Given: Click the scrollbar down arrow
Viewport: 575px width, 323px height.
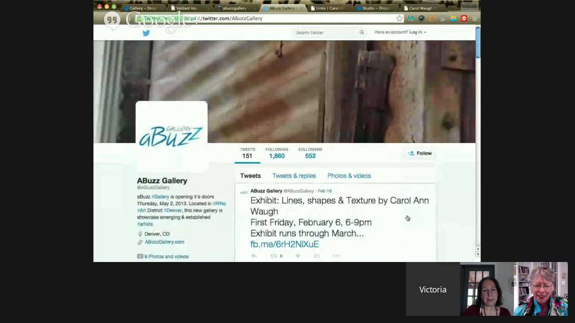Looking at the screenshot, I should point(478,254).
